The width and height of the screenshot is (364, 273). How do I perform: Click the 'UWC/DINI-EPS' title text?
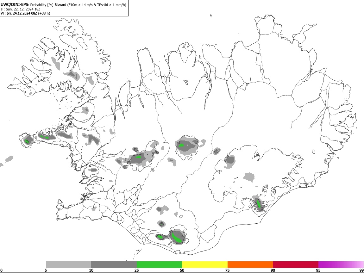click(x=14, y=5)
